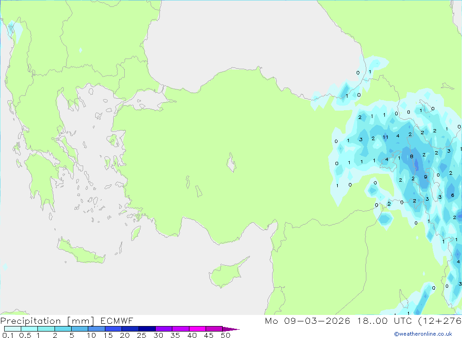Click the legend label '50'

[225, 335]
